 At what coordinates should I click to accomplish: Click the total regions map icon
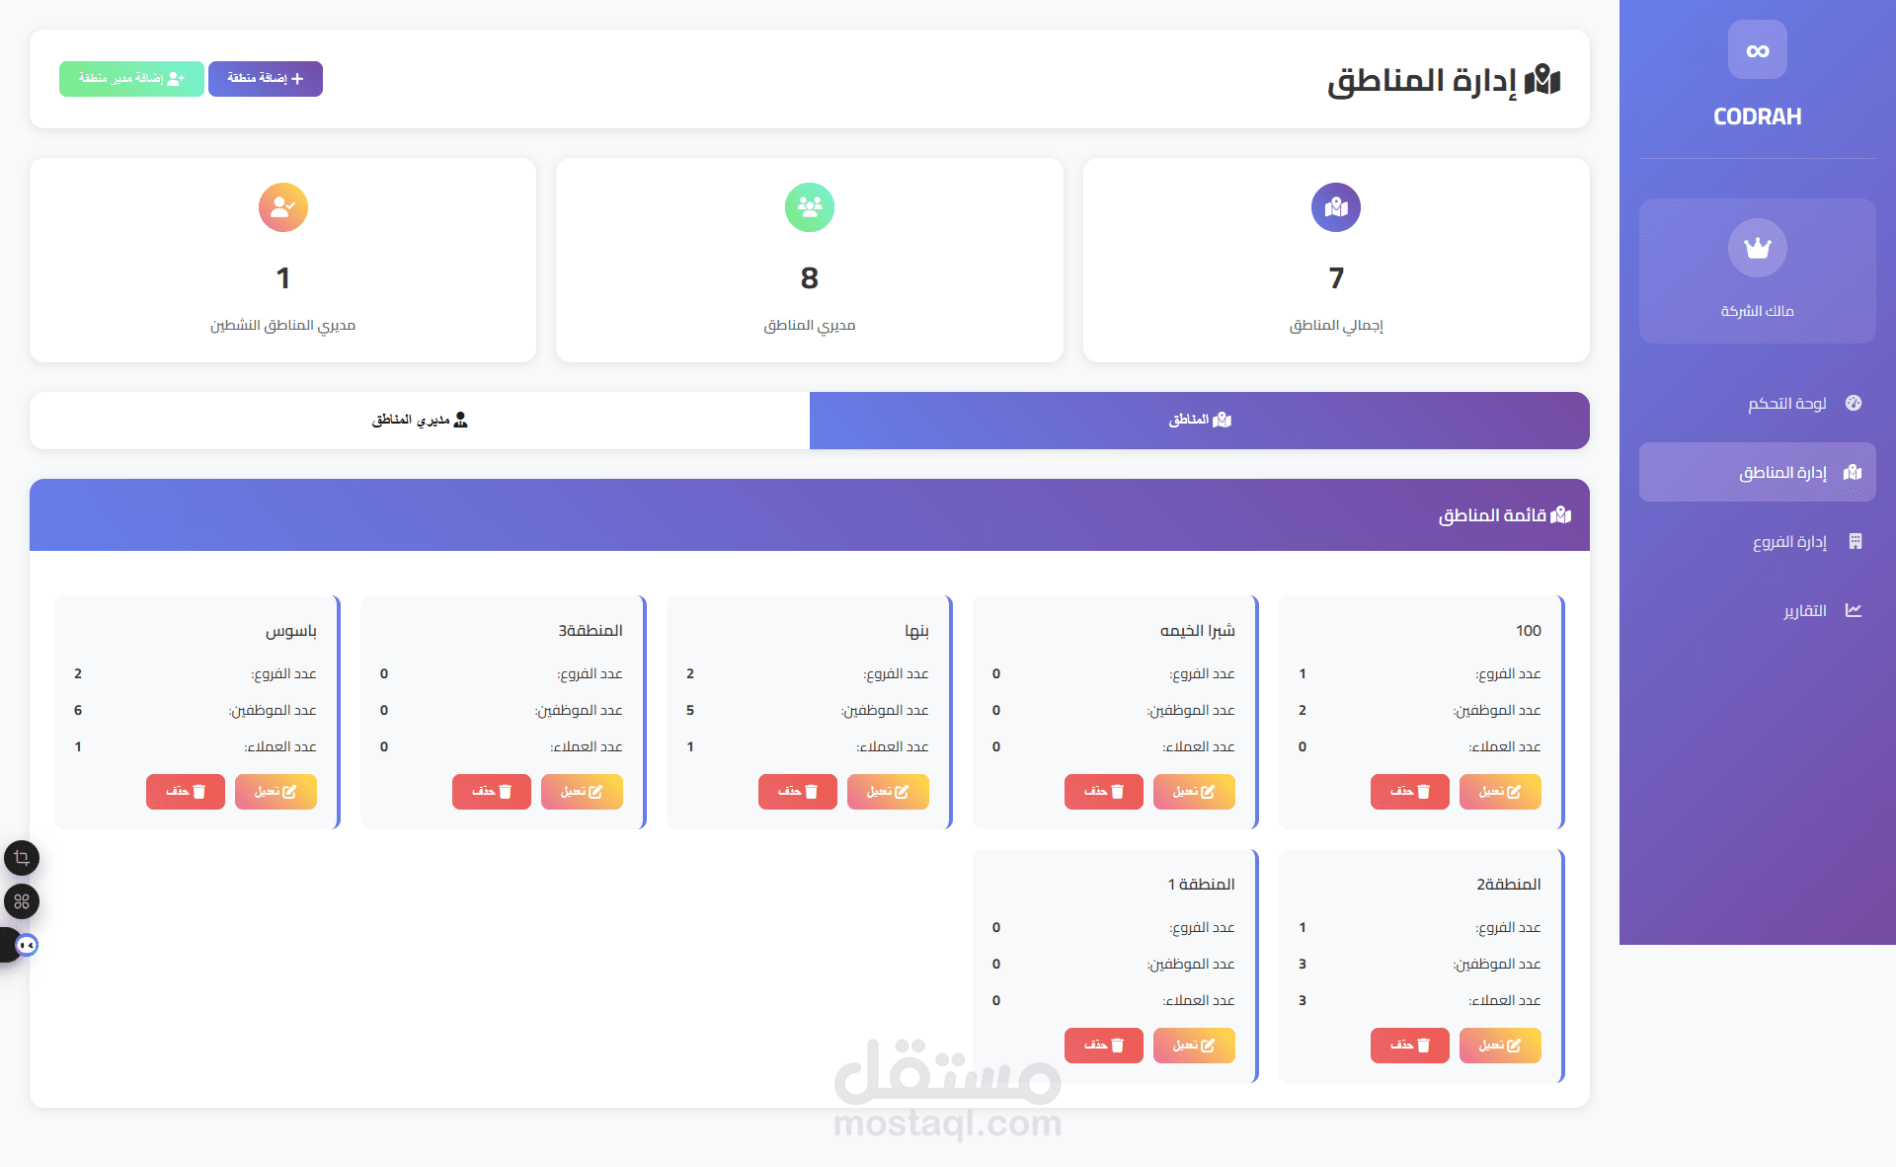point(1335,207)
